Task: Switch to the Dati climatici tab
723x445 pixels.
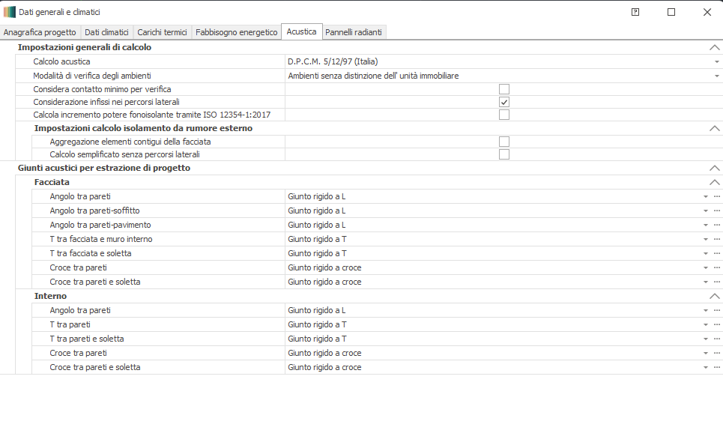Action: [x=106, y=32]
